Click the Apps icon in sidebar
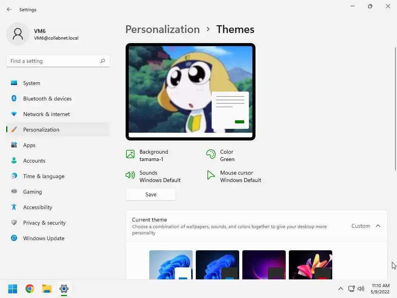 pyautogui.click(x=14, y=145)
